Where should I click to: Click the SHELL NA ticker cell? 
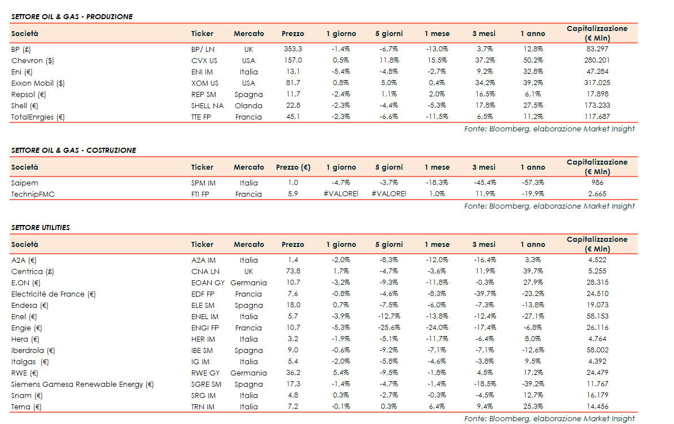tap(207, 105)
